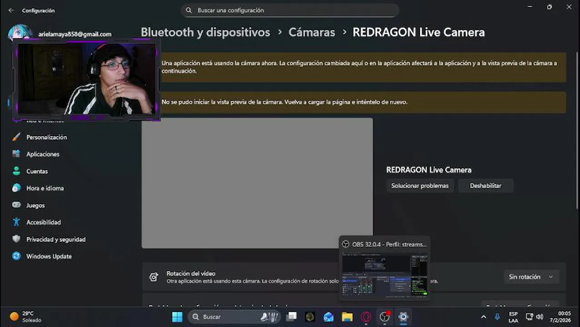
Task: Open Cuentas in the sidebar
Action: pyautogui.click(x=37, y=171)
